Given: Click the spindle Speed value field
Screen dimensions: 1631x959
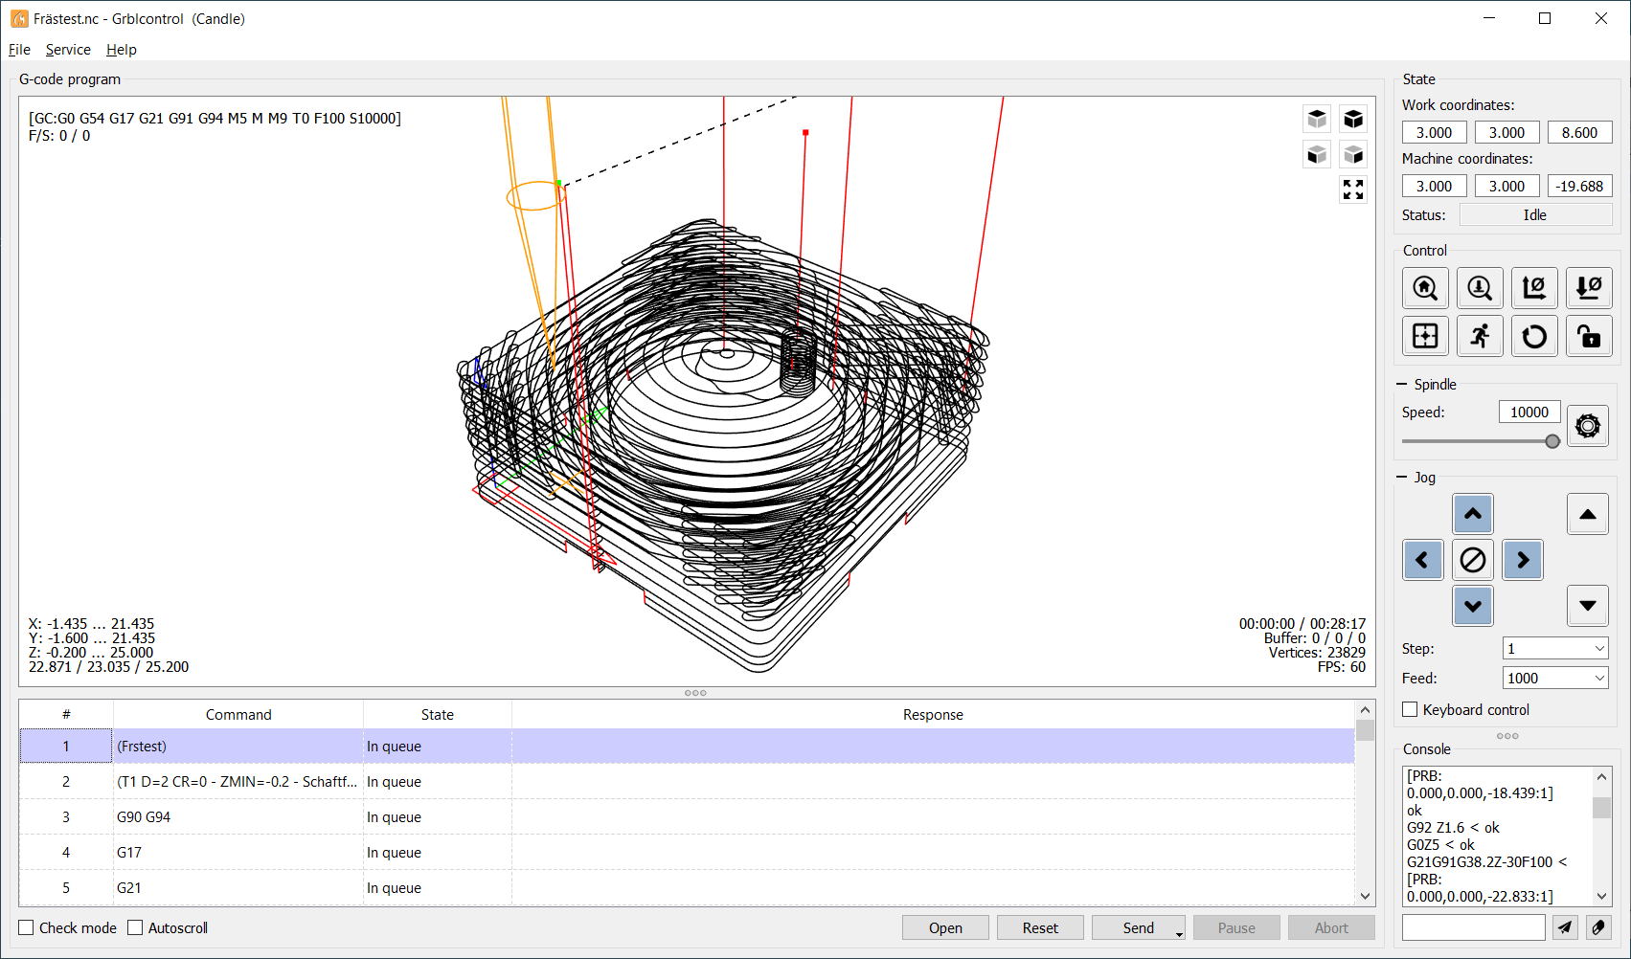Looking at the screenshot, I should (1529, 413).
